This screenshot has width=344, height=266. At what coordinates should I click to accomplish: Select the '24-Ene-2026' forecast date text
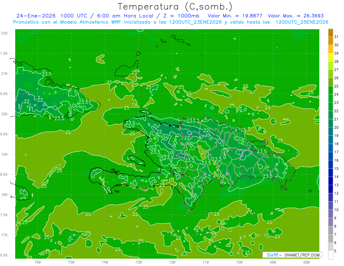[x=36, y=16]
